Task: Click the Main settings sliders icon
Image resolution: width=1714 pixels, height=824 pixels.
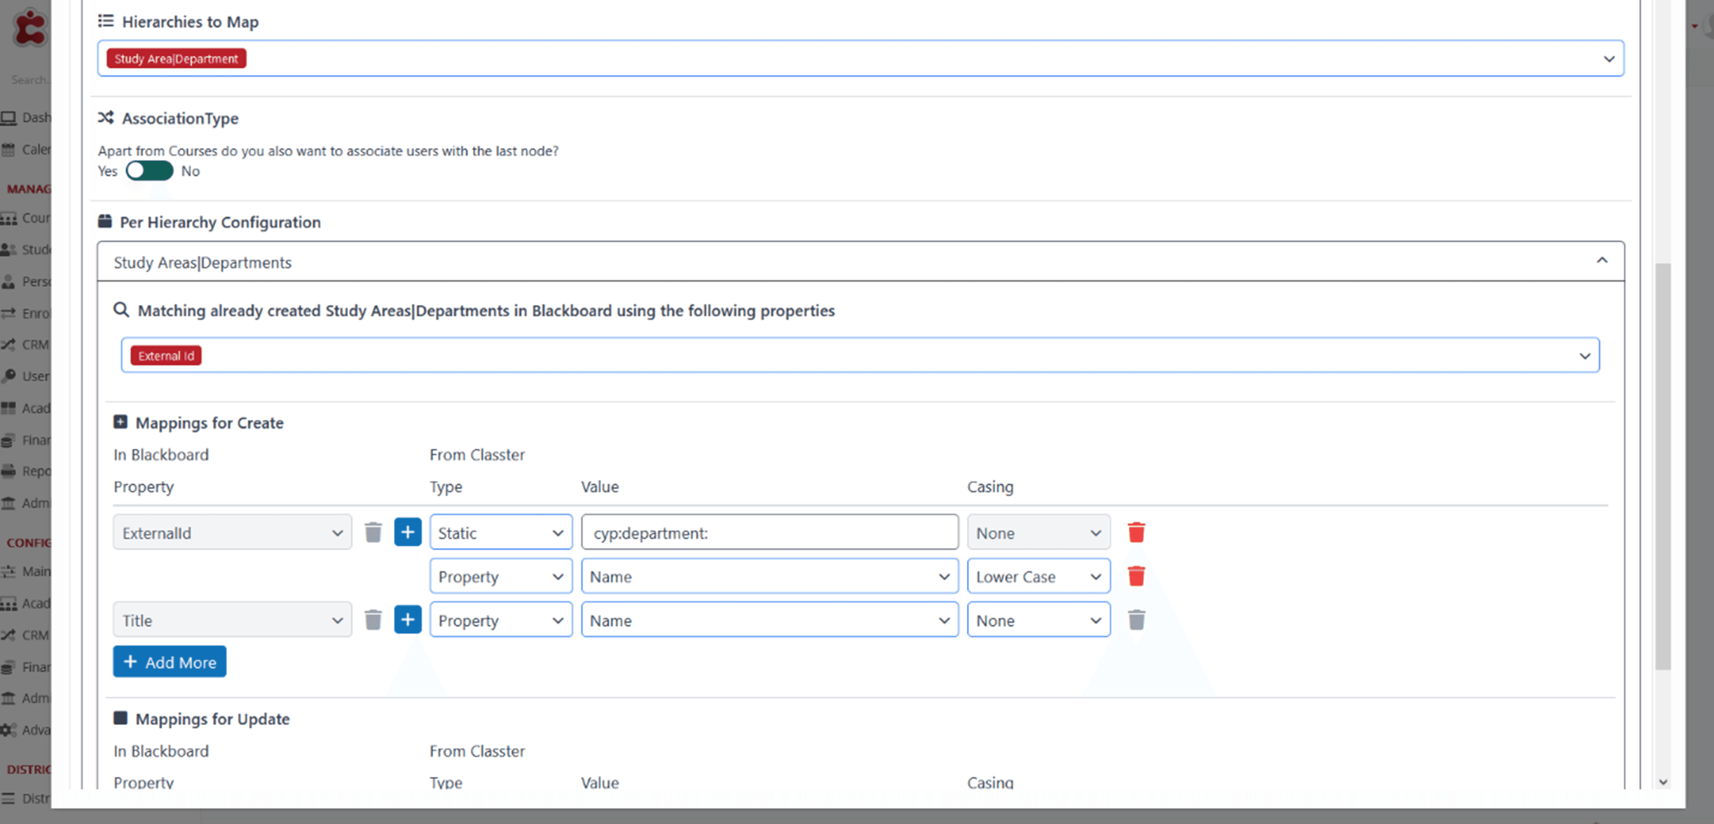Action: click(9, 571)
